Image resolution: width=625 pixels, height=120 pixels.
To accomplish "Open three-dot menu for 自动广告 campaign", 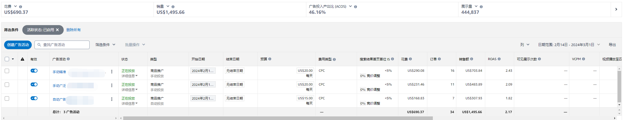I will click(x=112, y=99).
